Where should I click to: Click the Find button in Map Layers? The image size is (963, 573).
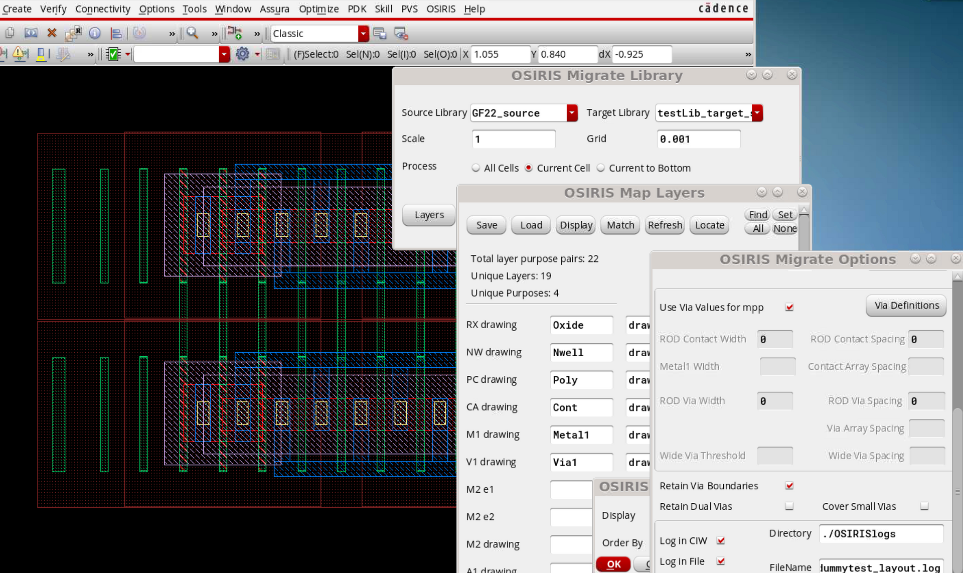[x=758, y=215]
